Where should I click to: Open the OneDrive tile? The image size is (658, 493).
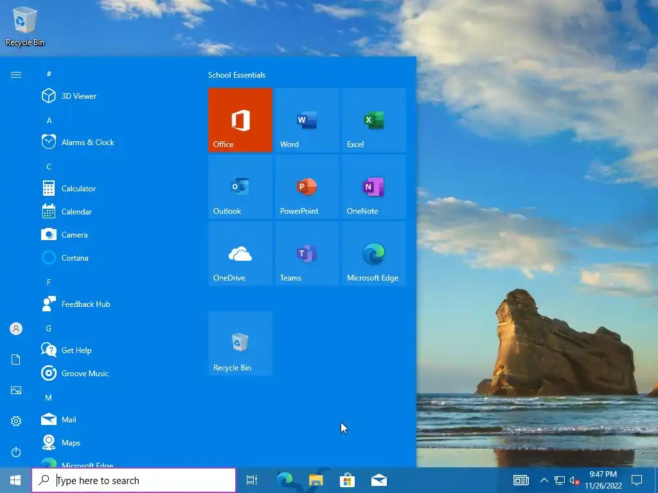tap(240, 254)
